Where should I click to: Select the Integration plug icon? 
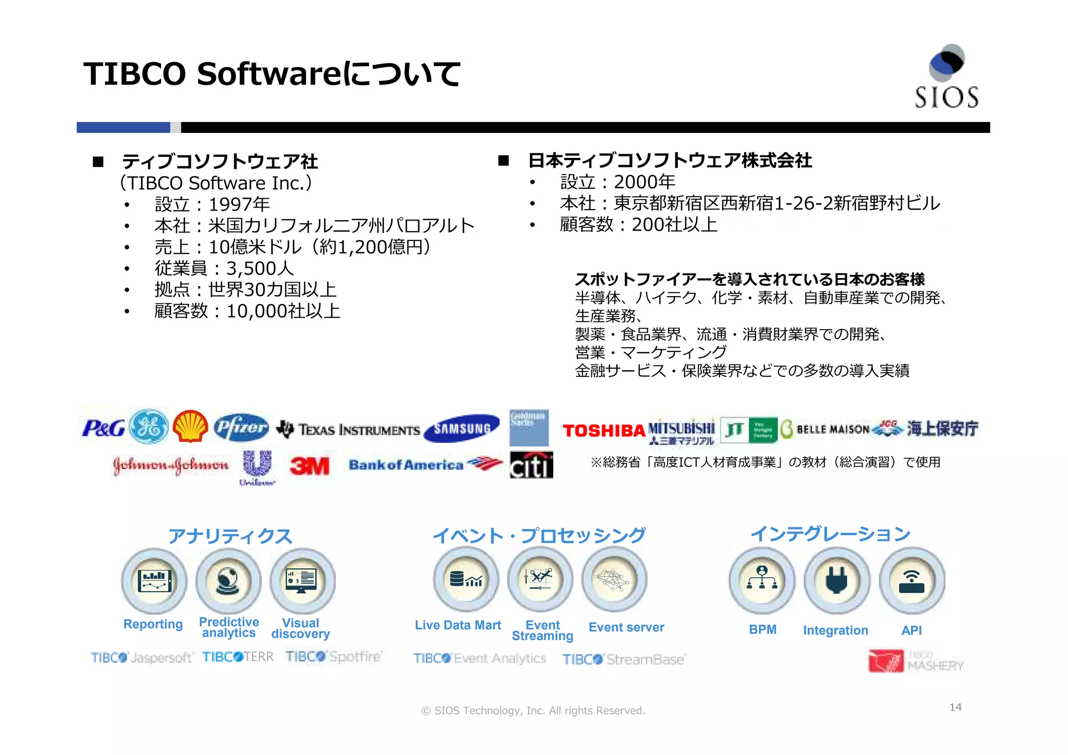836,580
